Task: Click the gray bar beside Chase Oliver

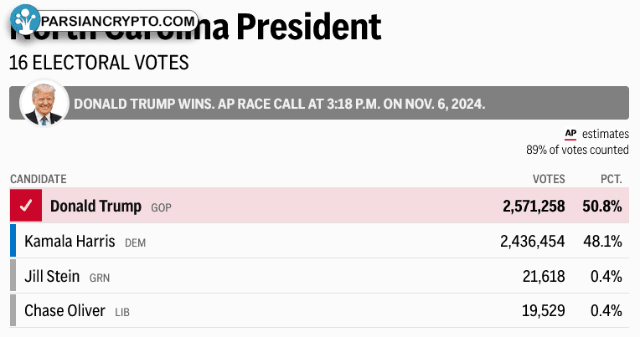Action: click(x=13, y=310)
